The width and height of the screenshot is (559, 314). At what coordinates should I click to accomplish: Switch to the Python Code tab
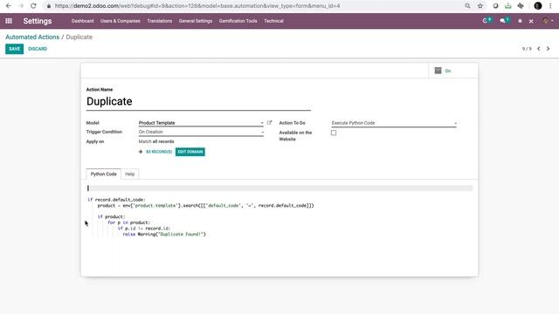(104, 174)
